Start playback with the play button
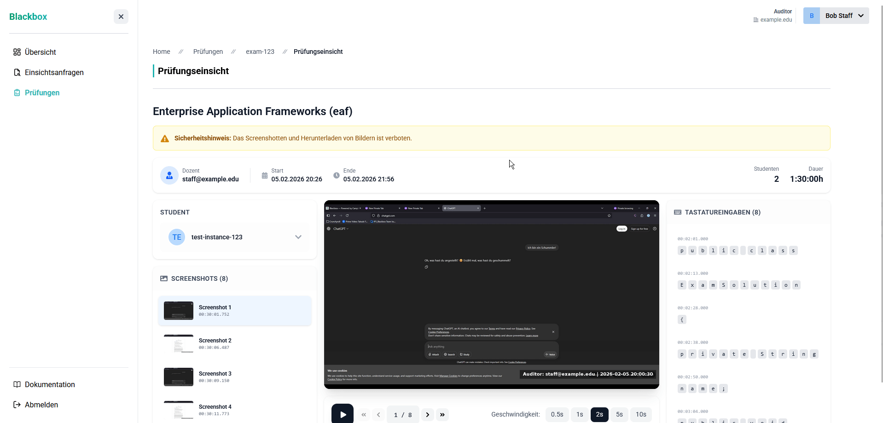The width and height of the screenshot is (883, 423). tap(343, 414)
